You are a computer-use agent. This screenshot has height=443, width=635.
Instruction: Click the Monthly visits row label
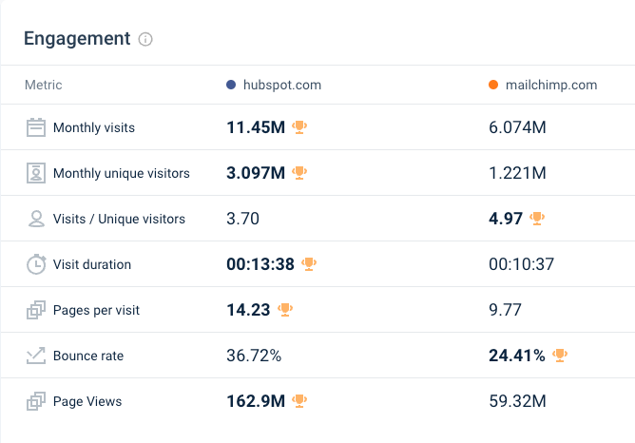coord(94,127)
